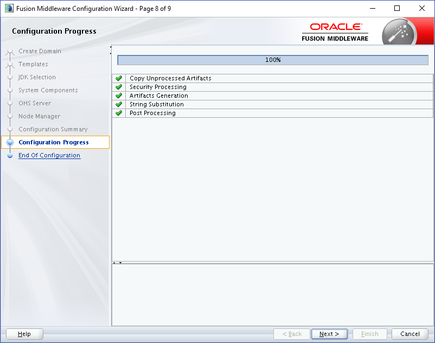Image resolution: width=435 pixels, height=343 pixels.
Task: Click the Cancel button
Action: (x=410, y=334)
